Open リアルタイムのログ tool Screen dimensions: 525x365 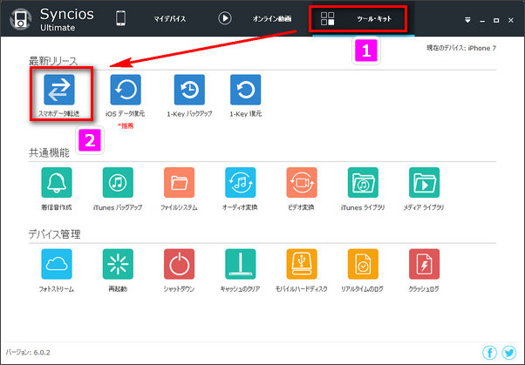pyautogui.click(x=363, y=264)
